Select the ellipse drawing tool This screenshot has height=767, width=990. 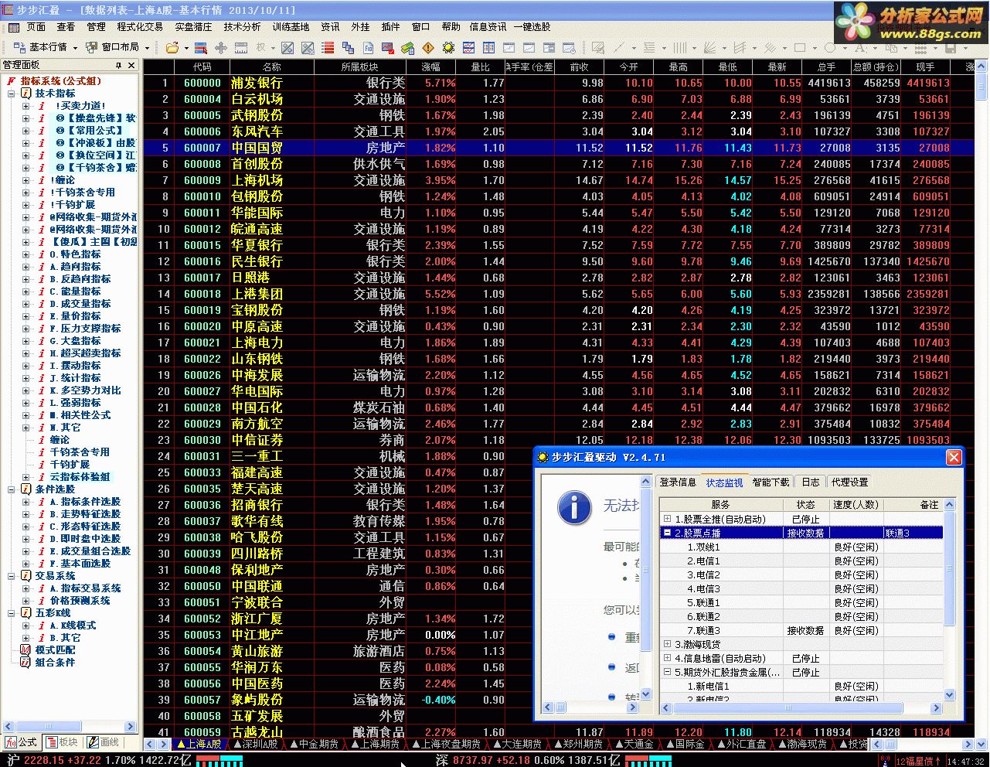click(x=830, y=48)
